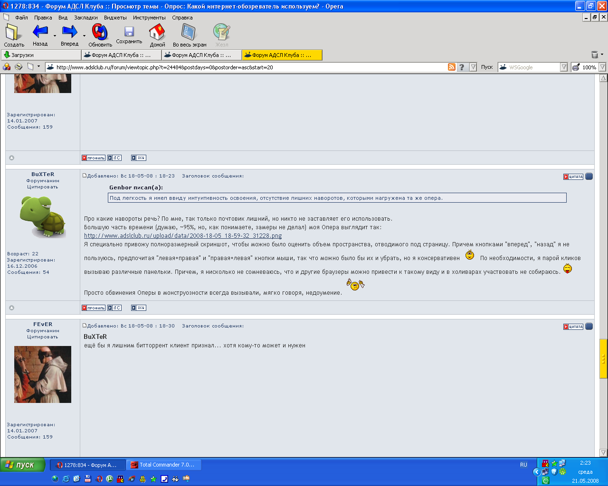Image resolution: width=608 pixels, height=486 pixels.
Task: Open the Справка menu
Action: (182, 18)
